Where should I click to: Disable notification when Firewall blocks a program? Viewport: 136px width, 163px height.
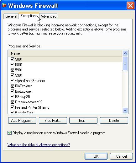tap(9, 133)
